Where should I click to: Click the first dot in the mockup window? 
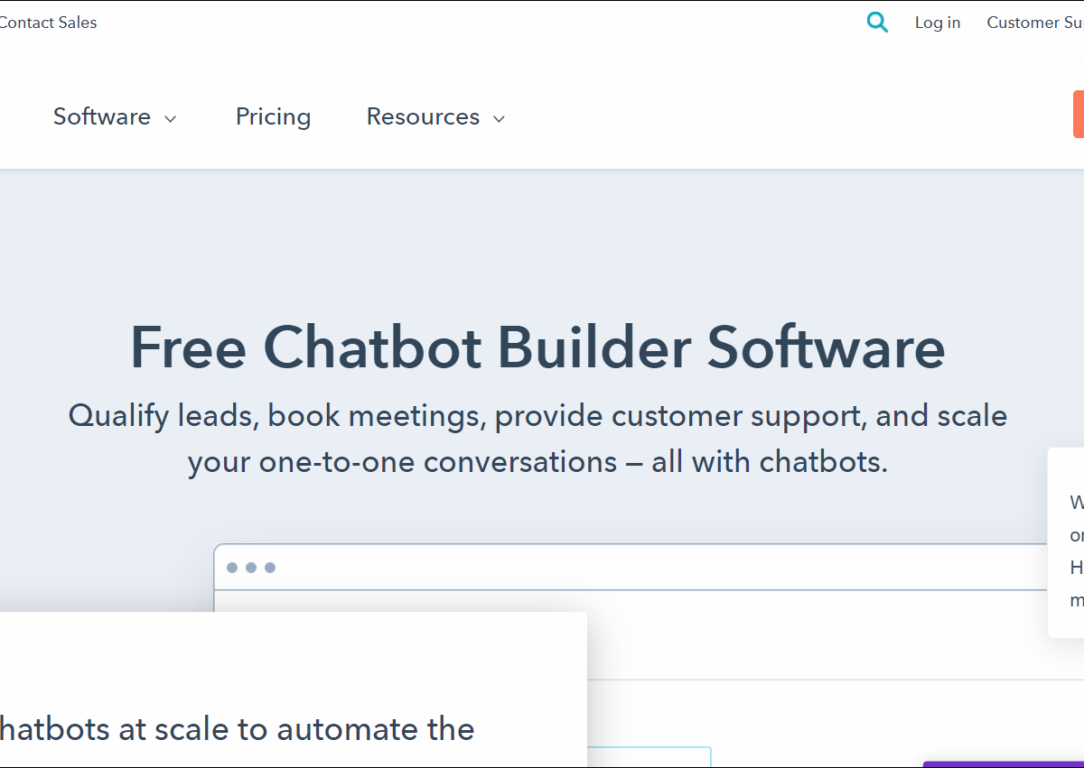point(232,568)
